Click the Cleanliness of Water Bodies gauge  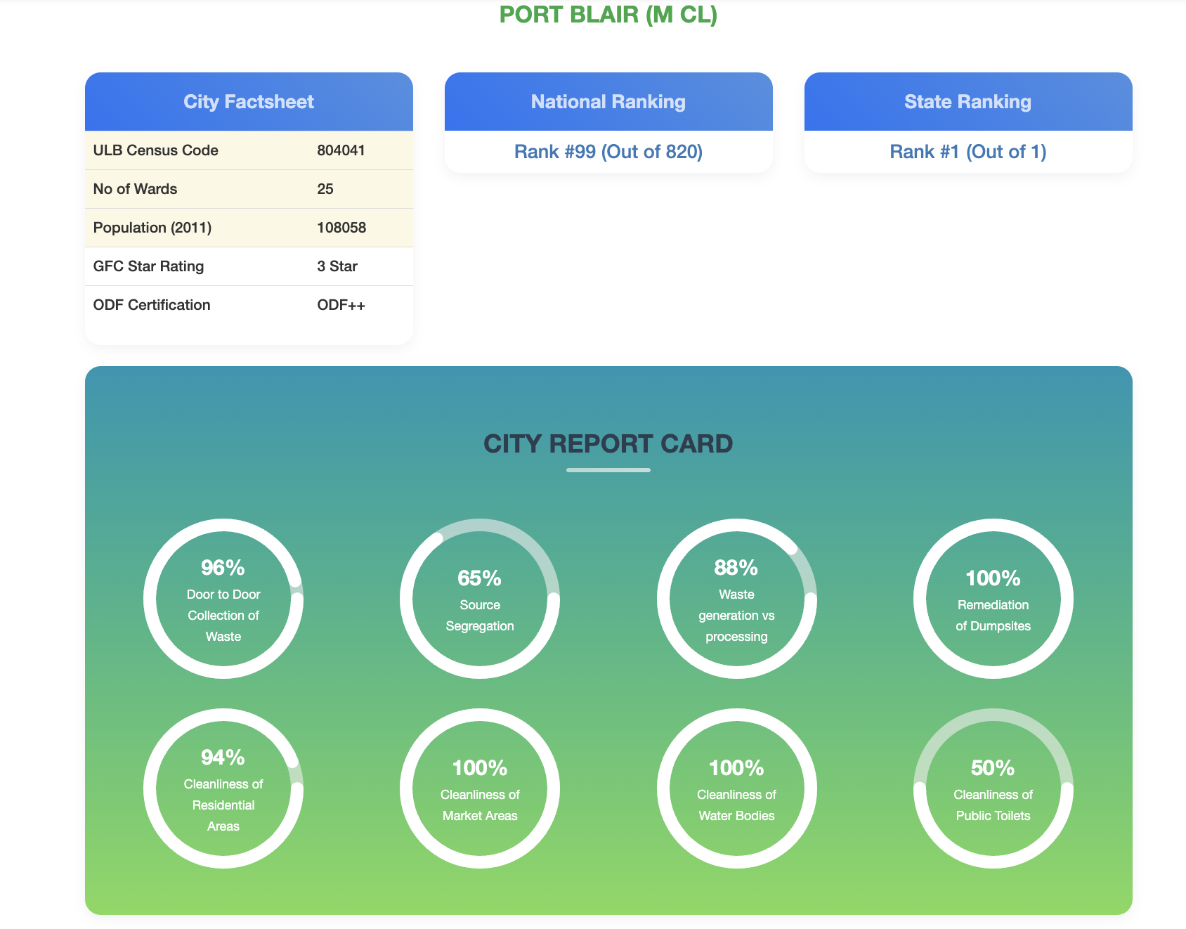(736, 788)
